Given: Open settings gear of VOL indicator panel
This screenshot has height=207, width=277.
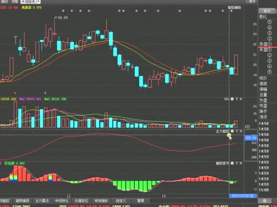Looking at the screenshot, I should pyautogui.click(x=232, y=99).
